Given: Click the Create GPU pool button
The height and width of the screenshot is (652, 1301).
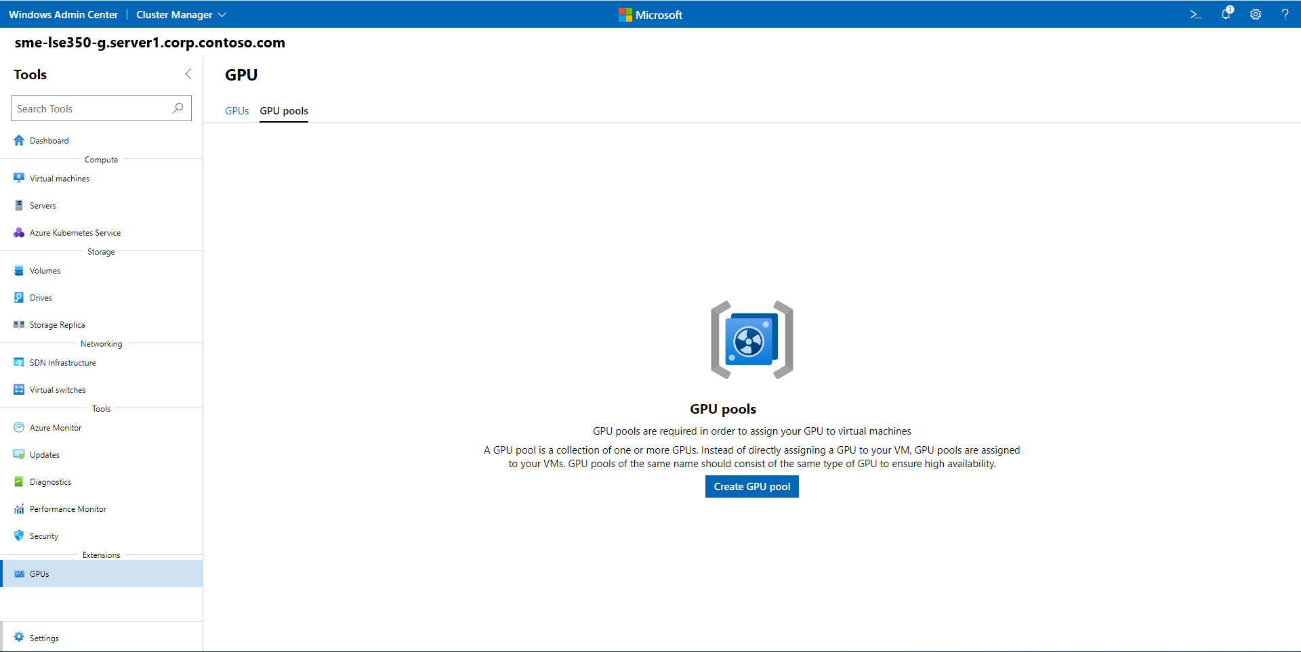Looking at the screenshot, I should [751, 486].
